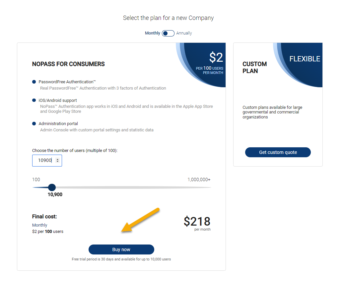The image size is (343, 282).
Task: Click the 1,000,000+ slider maximum label
Action: pyautogui.click(x=199, y=179)
